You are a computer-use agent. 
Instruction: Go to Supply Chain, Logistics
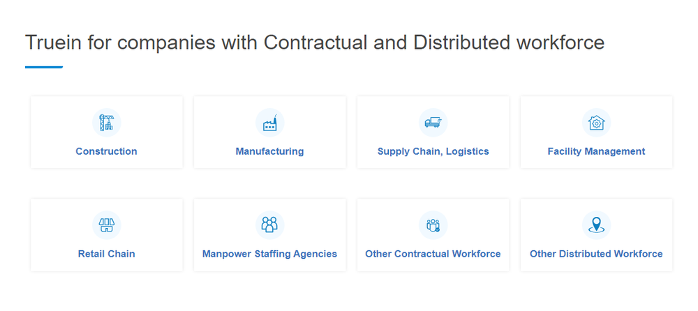(433, 151)
